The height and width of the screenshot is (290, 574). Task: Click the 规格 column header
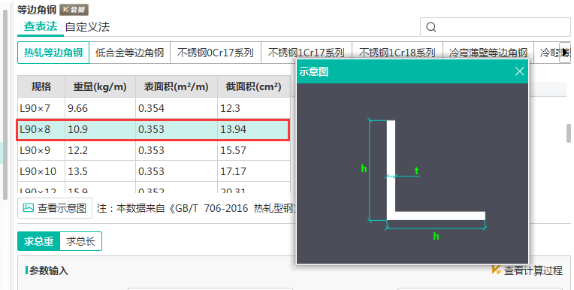[41, 87]
